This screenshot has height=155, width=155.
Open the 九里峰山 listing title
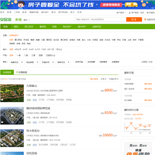(x=31, y=86)
